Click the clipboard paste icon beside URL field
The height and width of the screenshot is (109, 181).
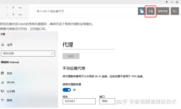(142, 11)
